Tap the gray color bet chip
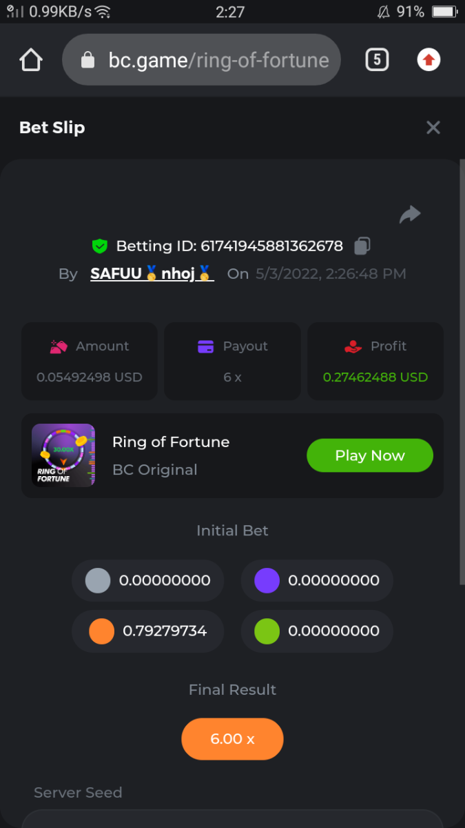Image resolution: width=465 pixels, height=828 pixels. [x=98, y=580]
